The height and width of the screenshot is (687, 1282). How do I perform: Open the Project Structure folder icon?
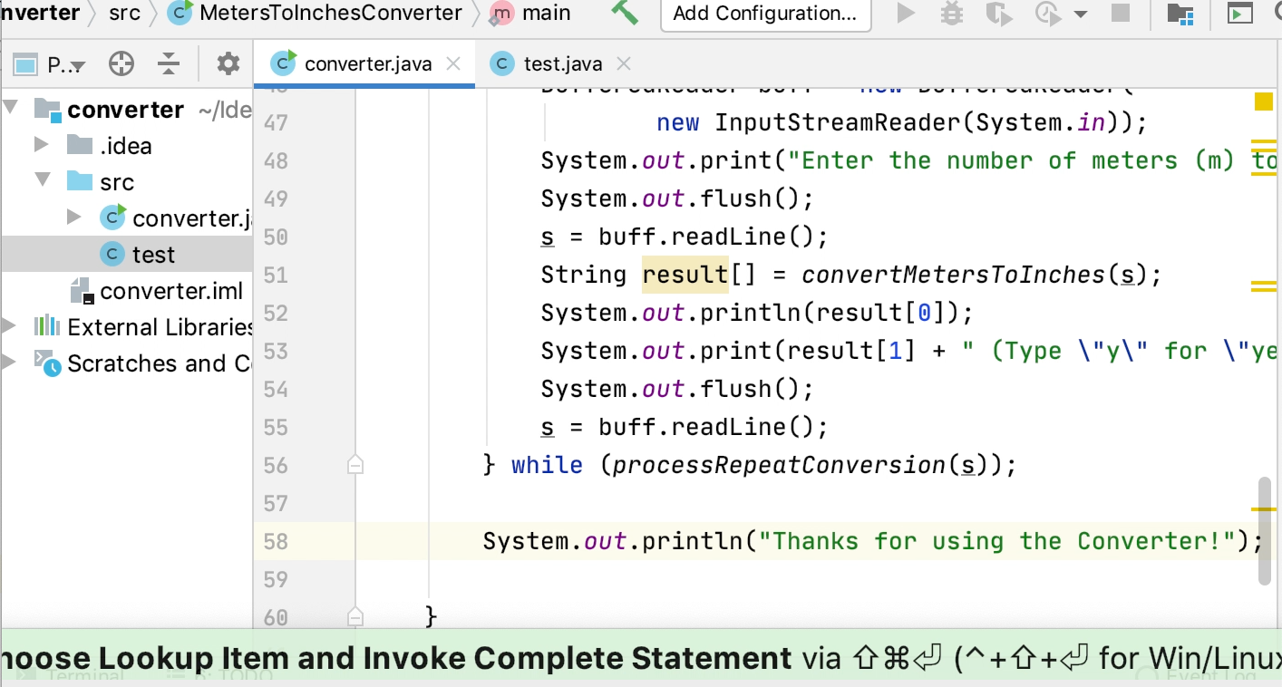tap(1180, 13)
